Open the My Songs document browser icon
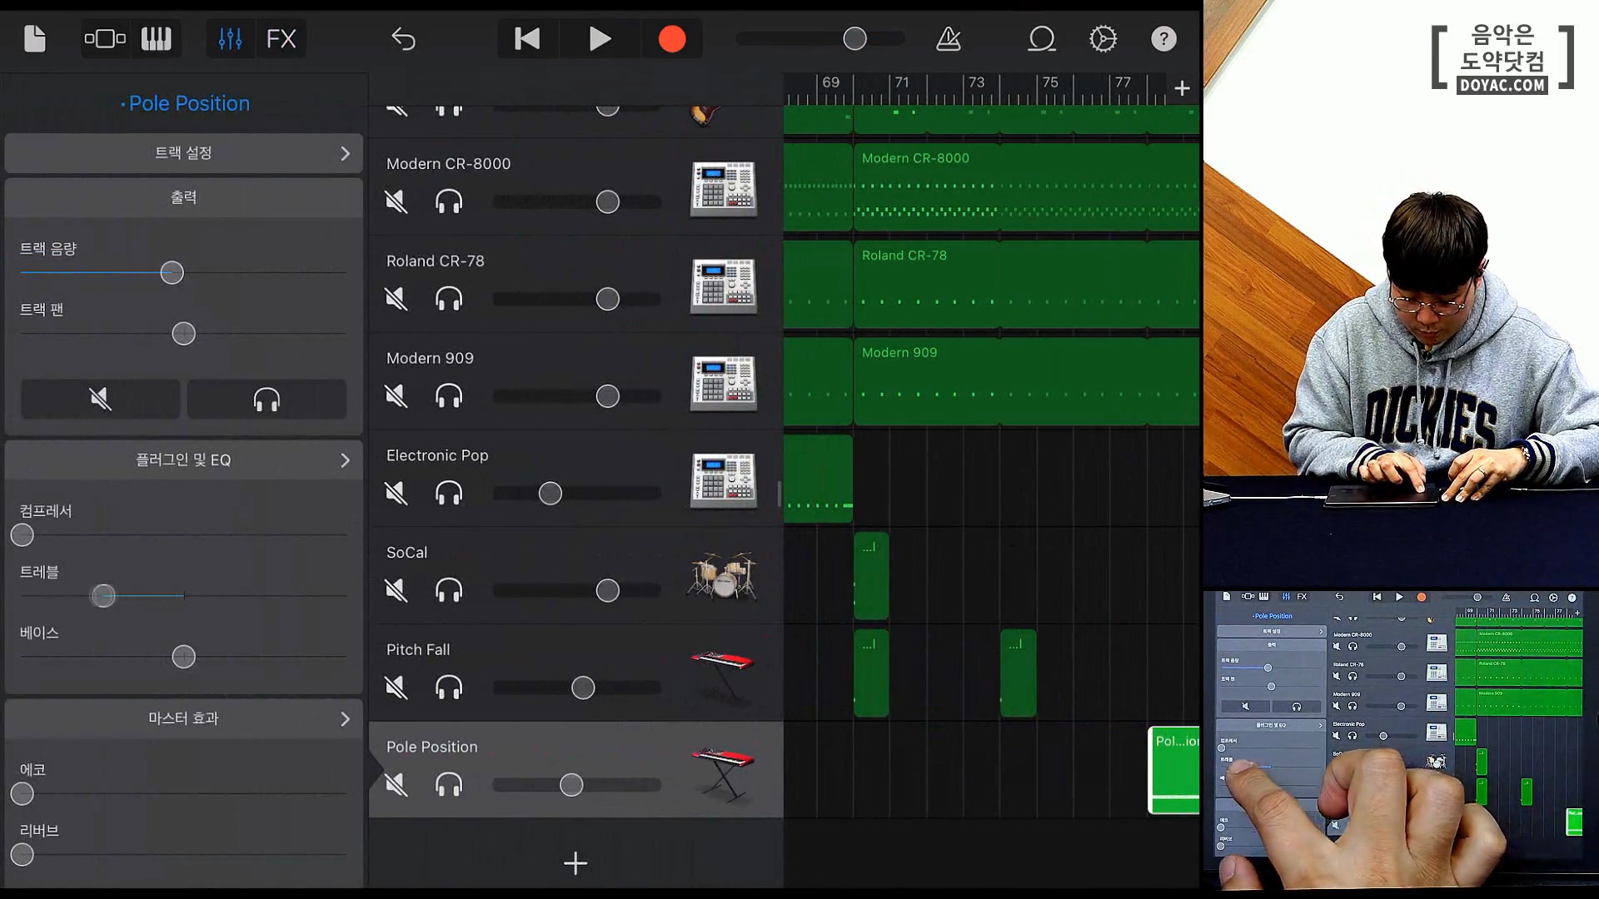1599x899 pixels. [35, 38]
